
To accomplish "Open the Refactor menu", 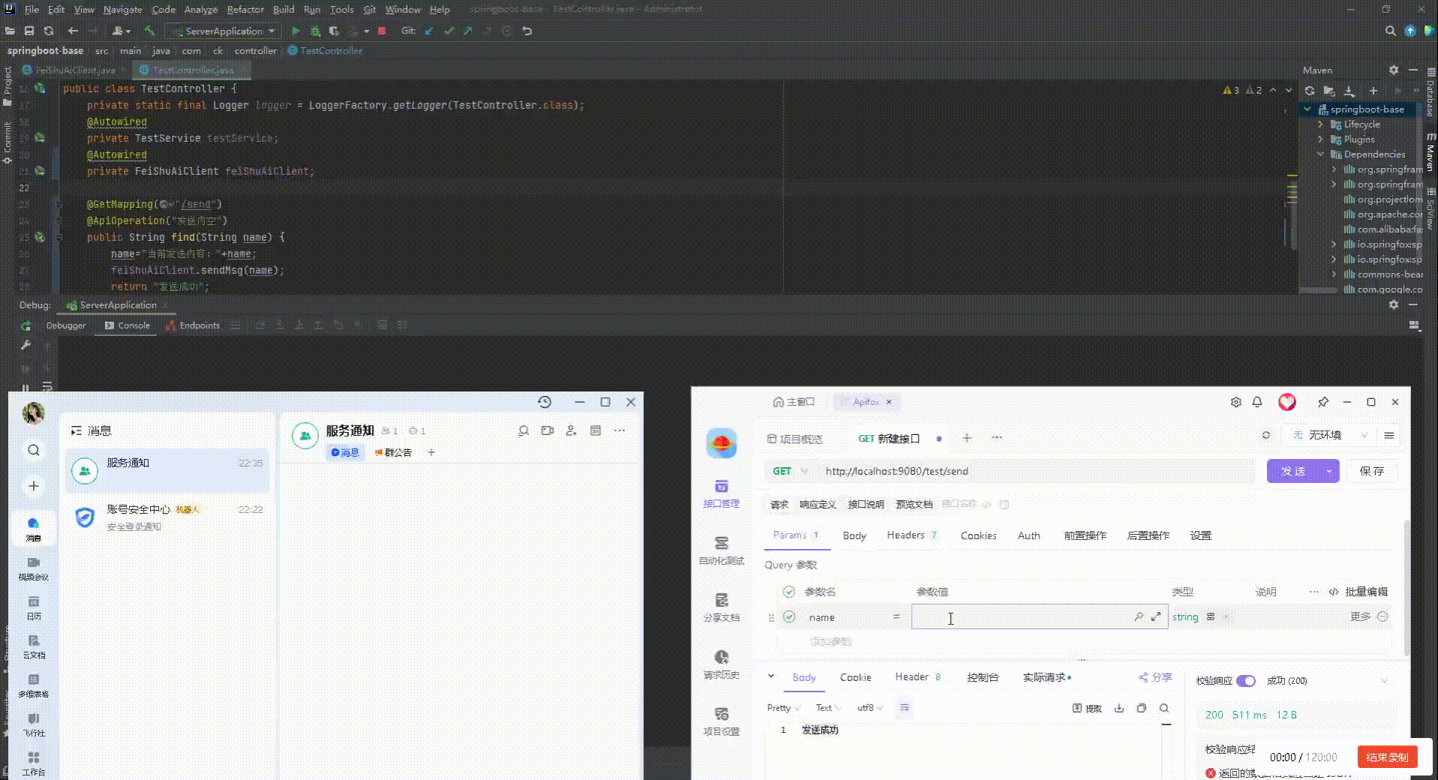I will point(245,9).
